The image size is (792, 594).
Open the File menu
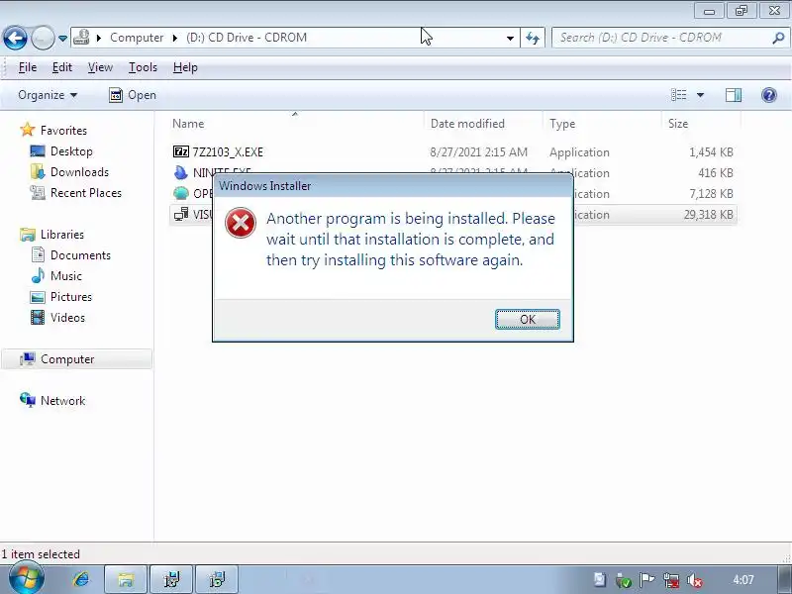[28, 67]
